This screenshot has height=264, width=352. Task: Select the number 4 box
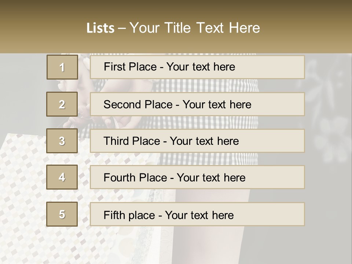[62, 177]
